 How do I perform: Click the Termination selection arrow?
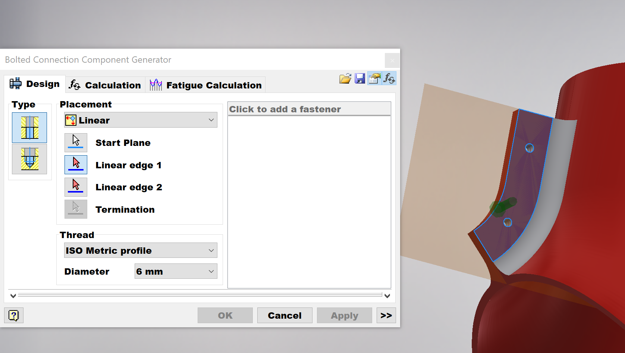(76, 209)
